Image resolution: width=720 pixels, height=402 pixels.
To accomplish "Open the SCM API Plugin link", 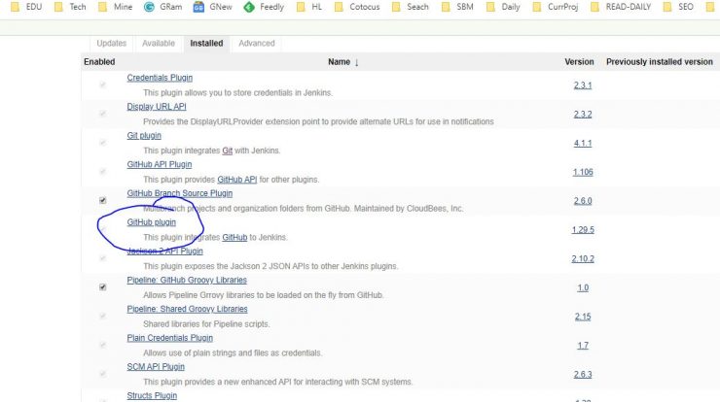I will coord(156,367).
